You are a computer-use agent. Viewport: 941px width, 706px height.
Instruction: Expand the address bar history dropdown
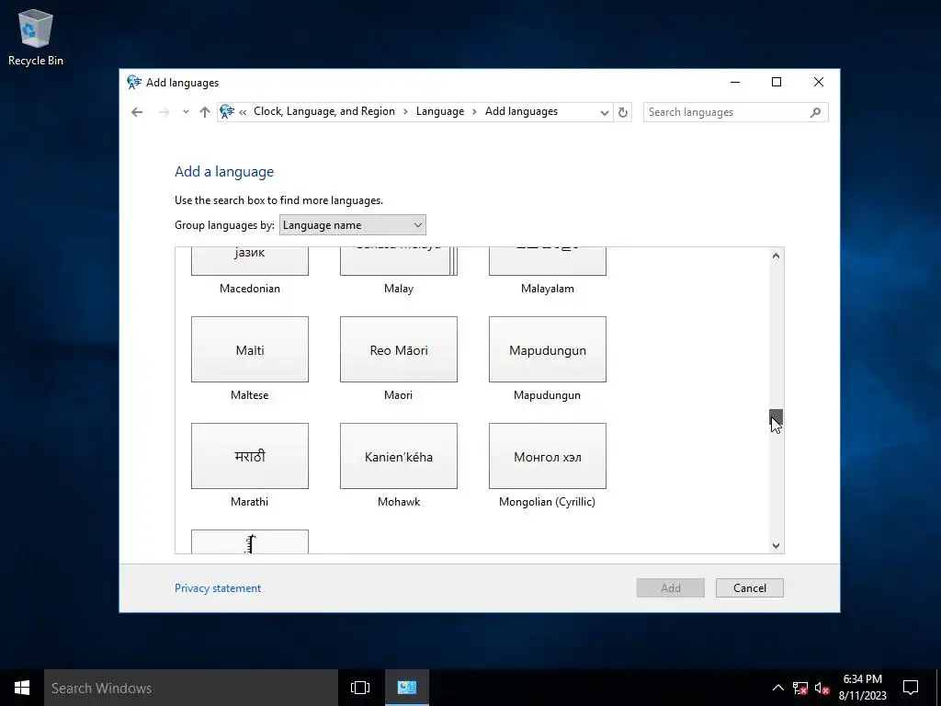[604, 112]
